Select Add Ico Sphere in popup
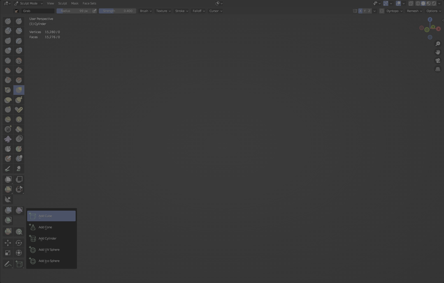This screenshot has height=283, width=444. coord(51,261)
